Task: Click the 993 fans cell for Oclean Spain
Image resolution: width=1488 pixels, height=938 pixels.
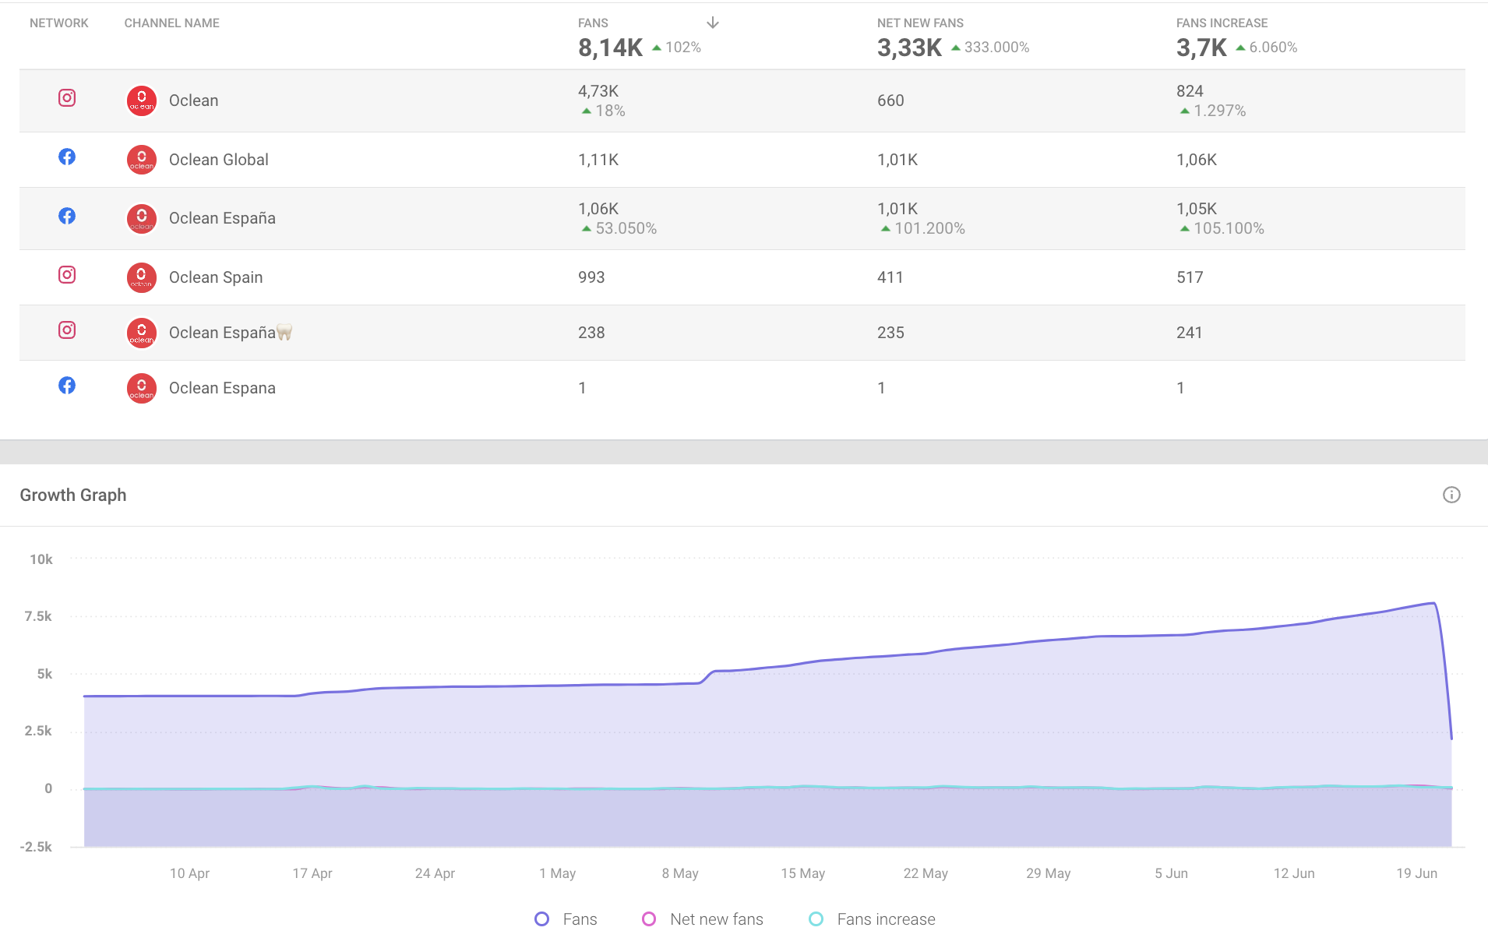Action: tap(591, 277)
